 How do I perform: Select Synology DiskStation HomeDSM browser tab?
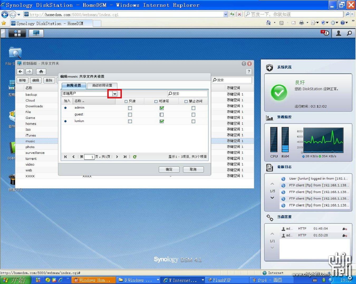pos(51,23)
